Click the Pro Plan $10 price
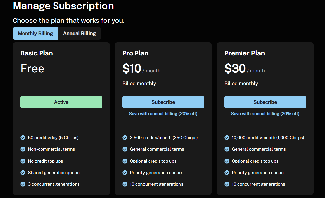 point(132,68)
